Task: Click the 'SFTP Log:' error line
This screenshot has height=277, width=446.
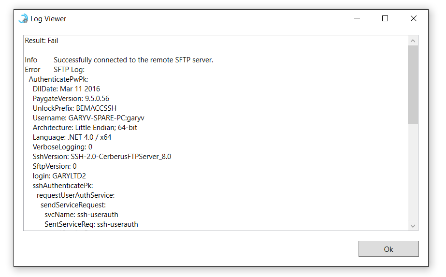Action: pos(55,70)
